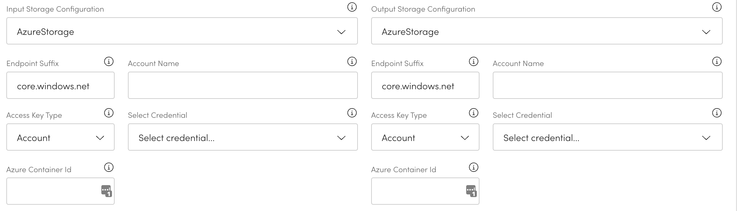
Task: Click info icon beside input Azure Container Id
Action: pos(109,167)
